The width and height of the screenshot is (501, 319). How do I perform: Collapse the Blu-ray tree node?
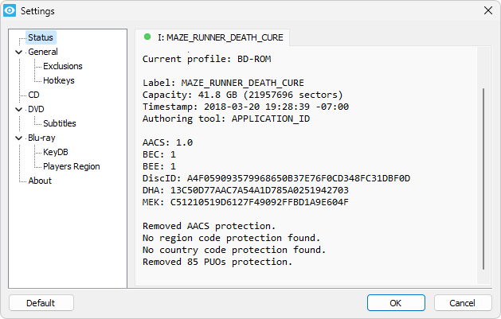[x=19, y=138]
